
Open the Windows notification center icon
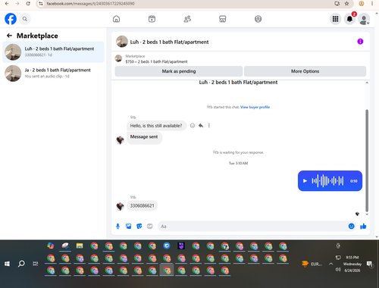pyautogui.click(x=370, y=265)
